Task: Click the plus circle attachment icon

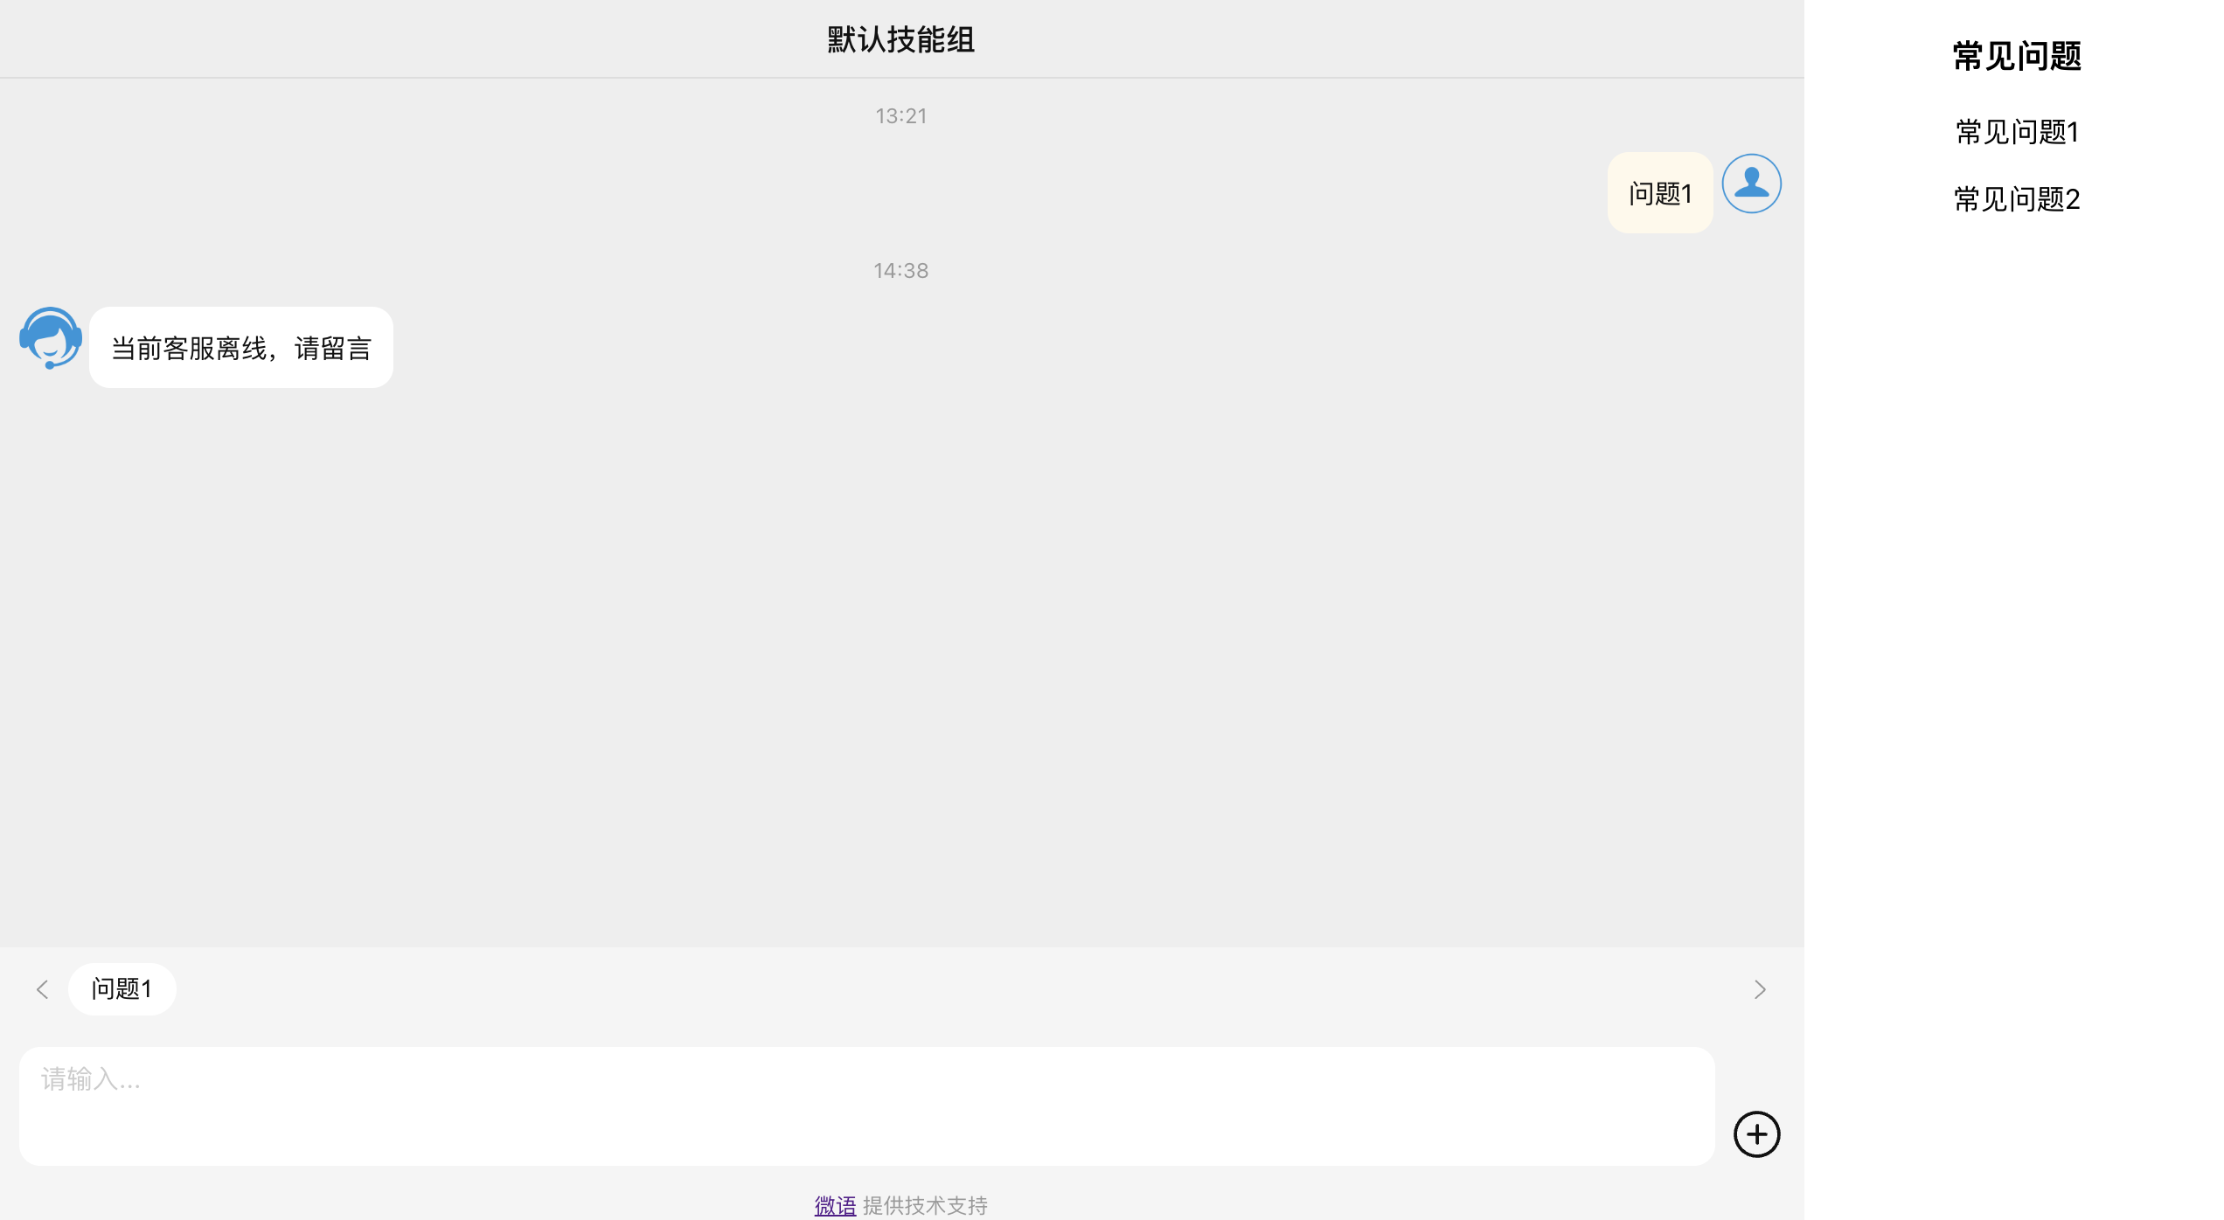Action: [x=1756, y=1134]
